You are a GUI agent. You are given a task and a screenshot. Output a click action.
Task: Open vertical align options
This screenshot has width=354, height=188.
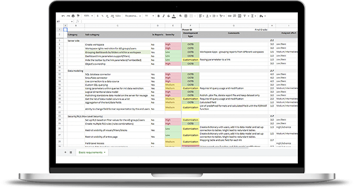coord(208,16)
